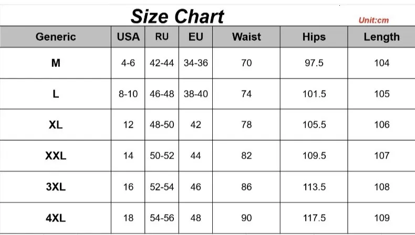Image resolution: width=415 pixels, height=235 pixels.
Task: Click the EU column header
Action: click(195, 37)
